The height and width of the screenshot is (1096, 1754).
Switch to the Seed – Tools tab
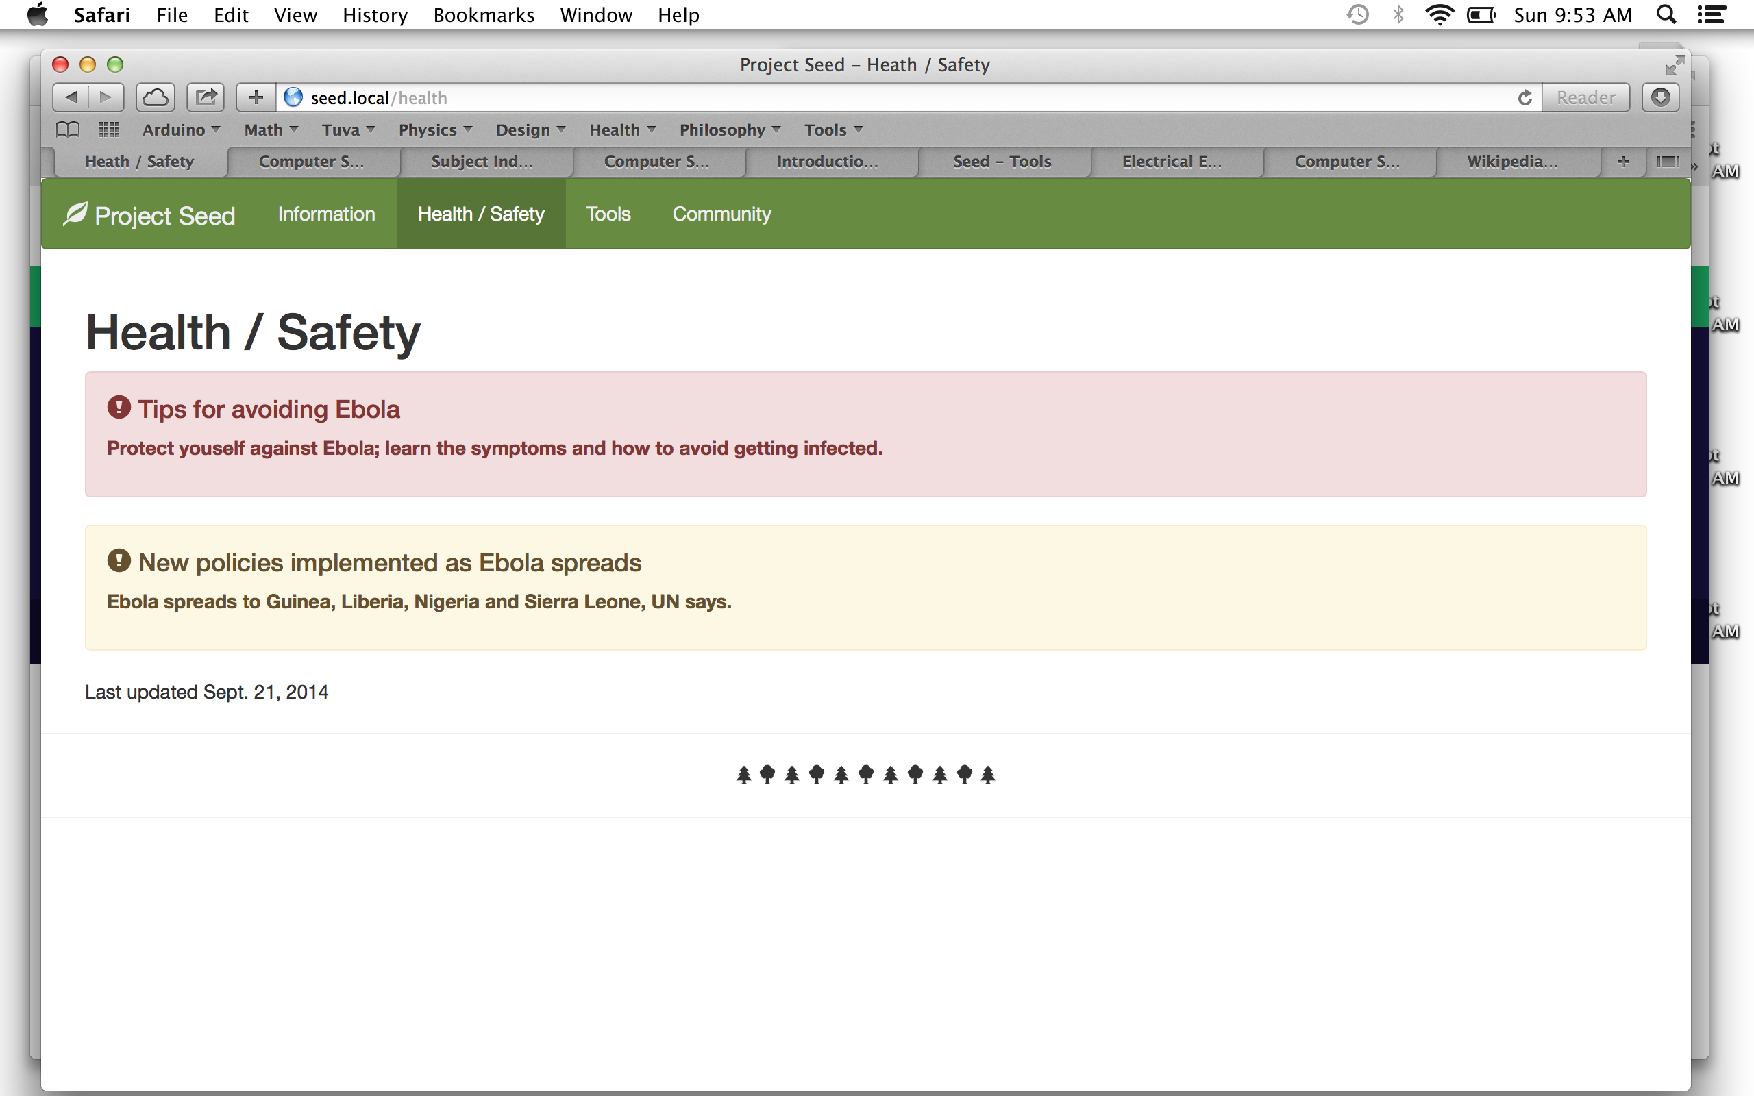[x=1002, y=162]
